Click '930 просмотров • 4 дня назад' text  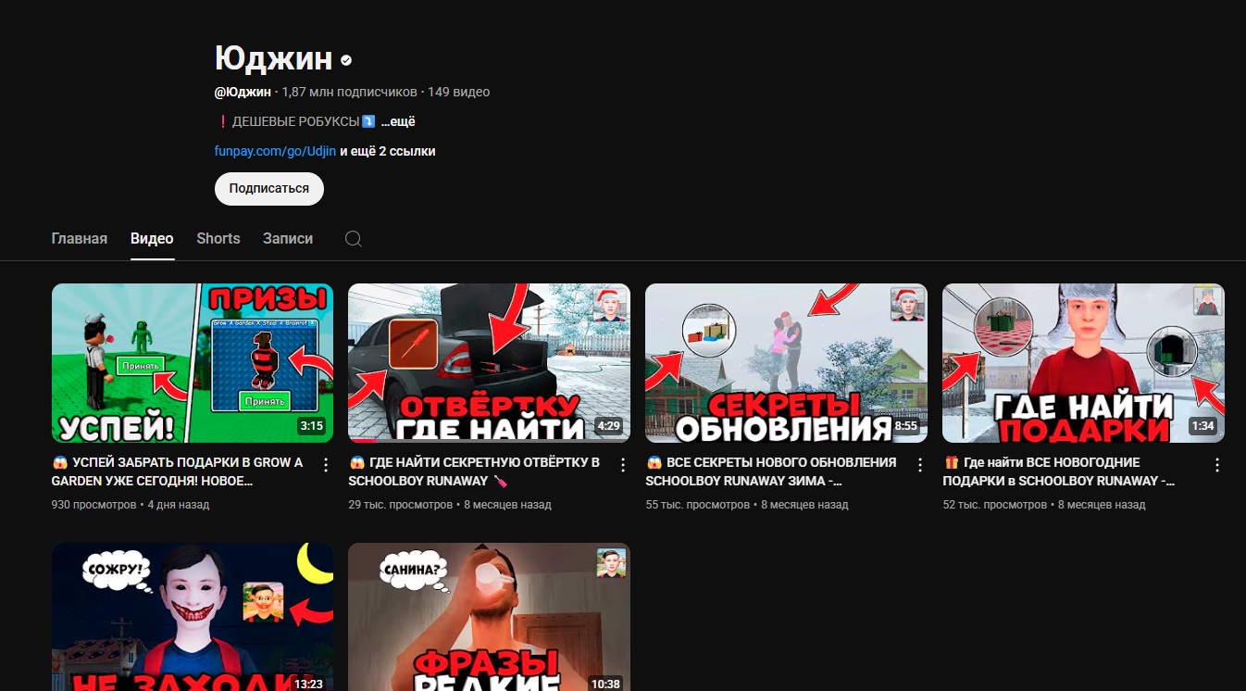coord(131,505)
